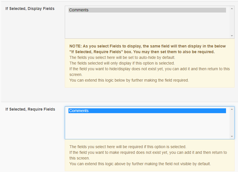Click 'extend this logic below' help text
The width and height of the screenshot is (238, 172).
click(129, 80)
